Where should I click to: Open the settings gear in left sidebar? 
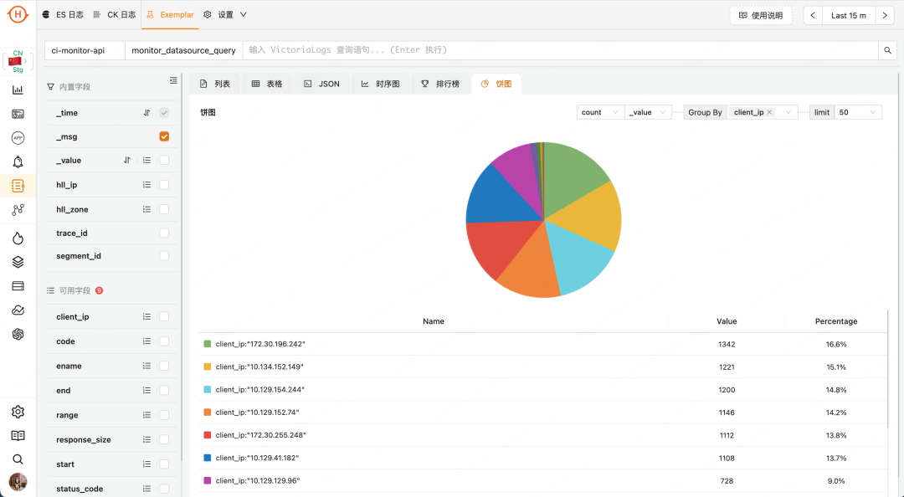click(18, 412)
